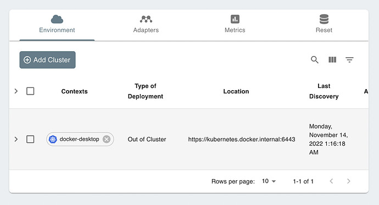This screenshot has width=379, height=205.
Task: Click the bar chart icon above Metrics
Action: pyautogui.click(x=235, y=19)
